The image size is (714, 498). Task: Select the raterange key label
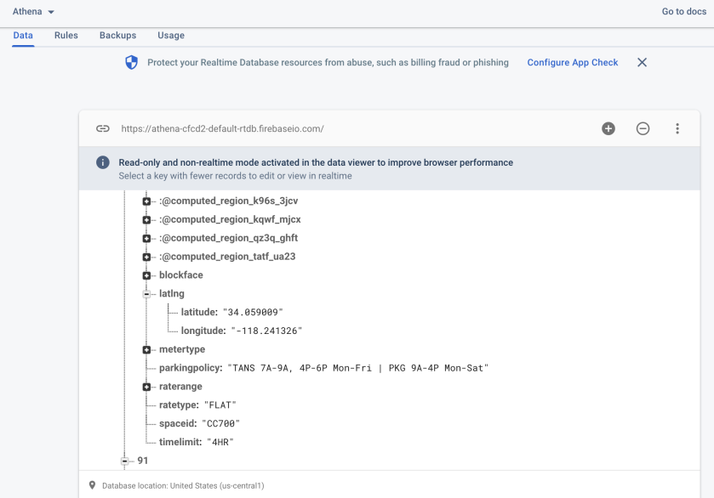(180, 387)
